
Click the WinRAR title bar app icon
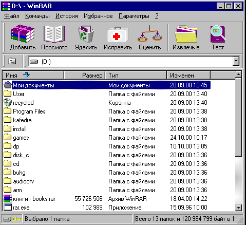6,6
